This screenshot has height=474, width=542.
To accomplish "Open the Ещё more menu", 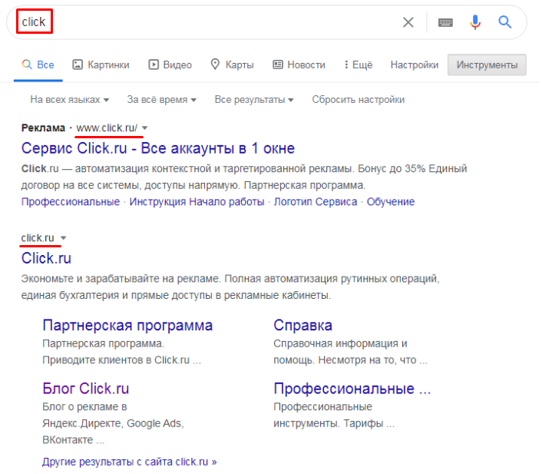I will pos(358,65).
